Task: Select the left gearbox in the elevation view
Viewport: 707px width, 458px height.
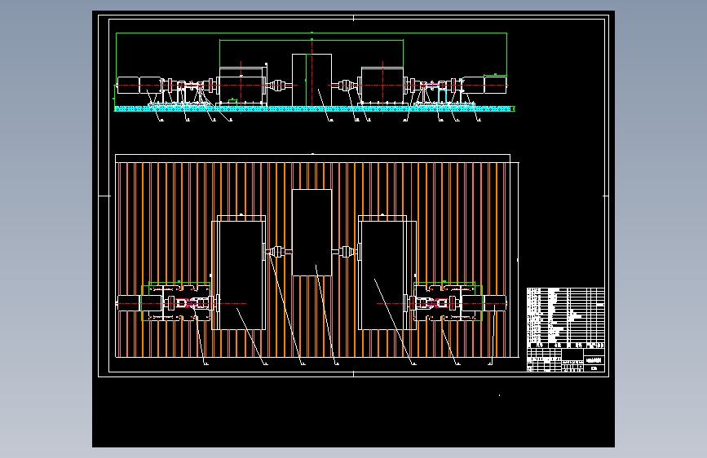Action: pos(241,86)
